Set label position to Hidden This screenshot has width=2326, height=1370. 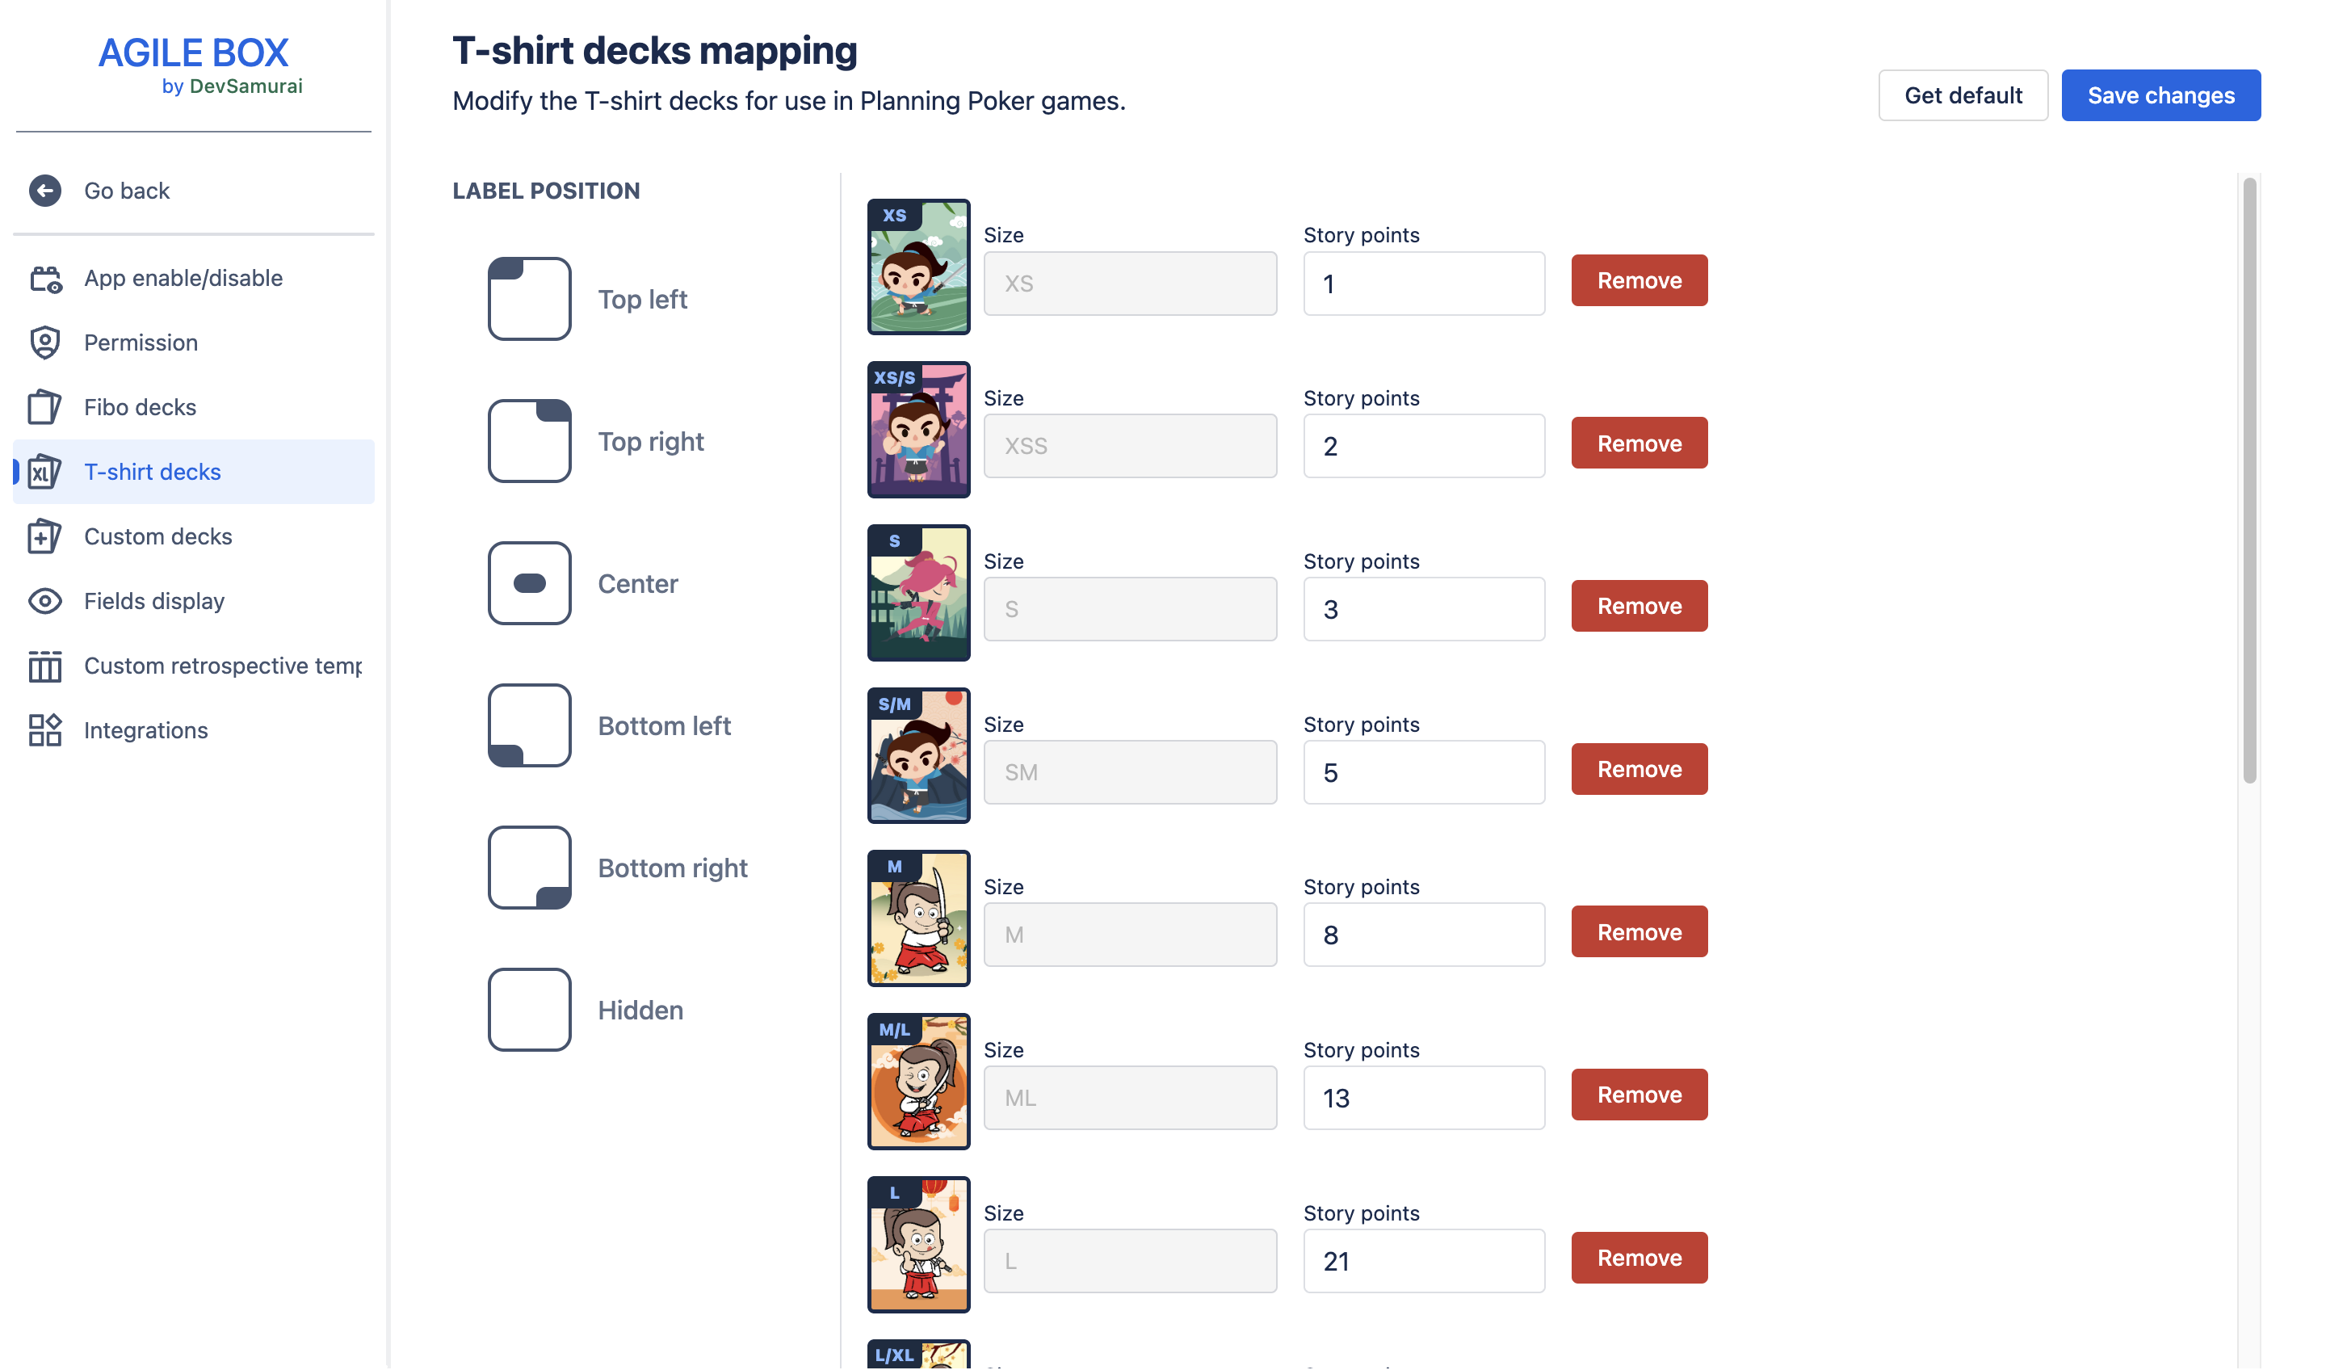[x=530, y=1010]
